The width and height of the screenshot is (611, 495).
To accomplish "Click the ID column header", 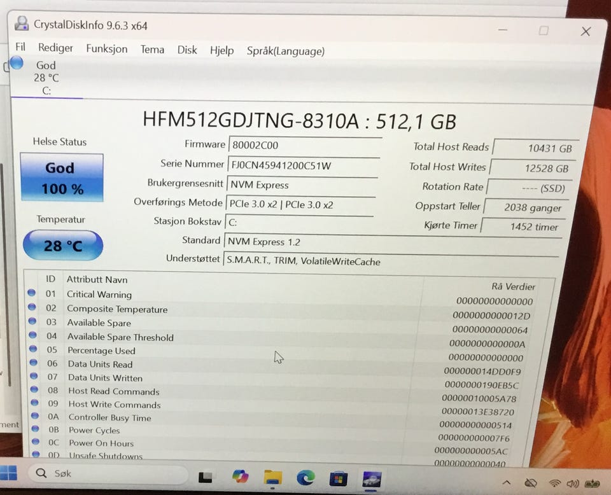I will pos(50,279).
